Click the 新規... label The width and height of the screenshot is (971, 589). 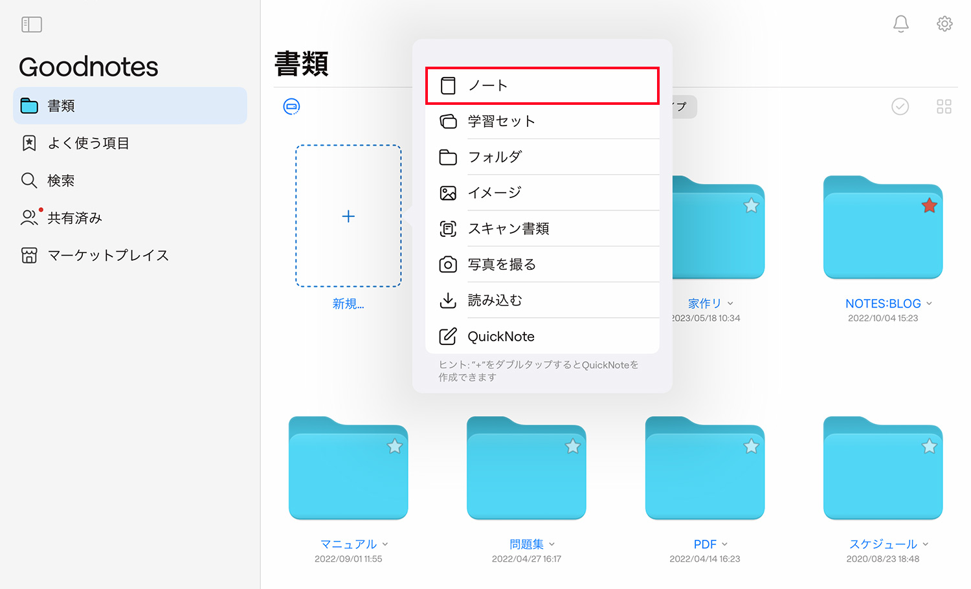pyautogui.click(x=348, y=304)
